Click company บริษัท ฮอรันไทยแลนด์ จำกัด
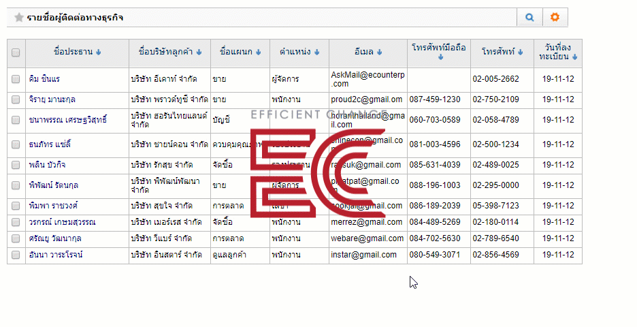This screenshot has height=327, width=637. pyautogui.click(x=169, y=120)
